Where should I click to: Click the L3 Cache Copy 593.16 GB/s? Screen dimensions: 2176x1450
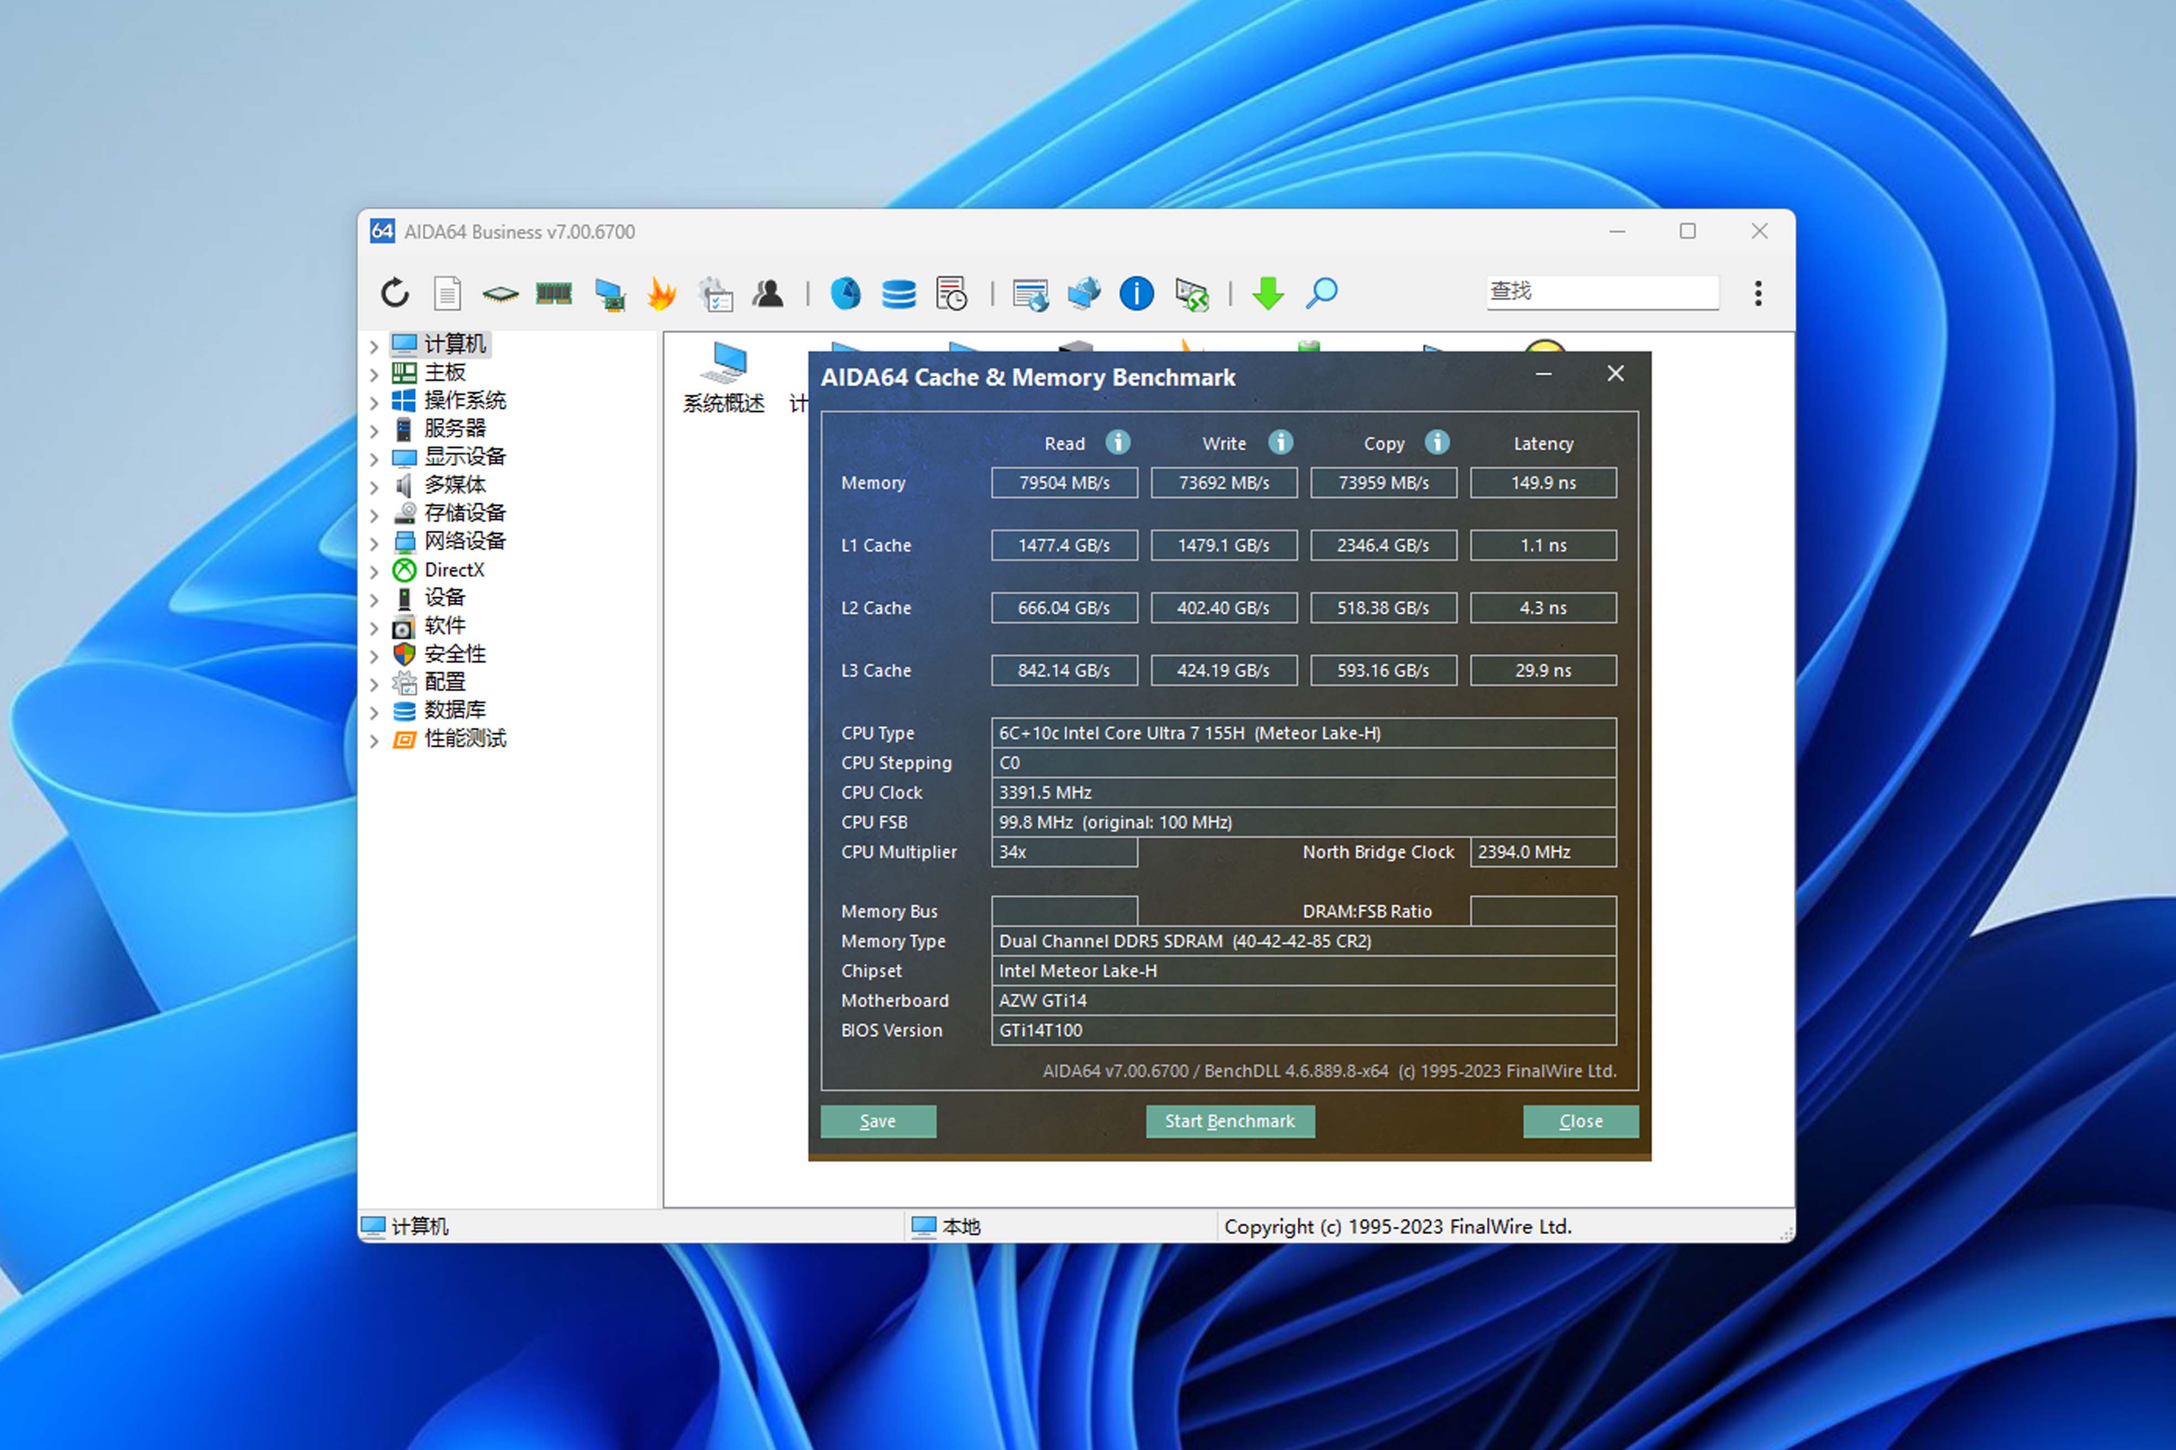(x=1383, y=670)
